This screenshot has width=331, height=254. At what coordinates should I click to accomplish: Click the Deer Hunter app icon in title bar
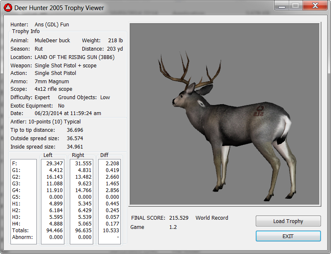tap(8, 8)
